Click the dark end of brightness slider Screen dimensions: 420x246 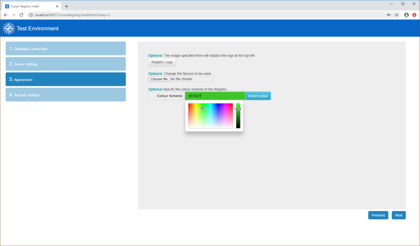(238, 126)
